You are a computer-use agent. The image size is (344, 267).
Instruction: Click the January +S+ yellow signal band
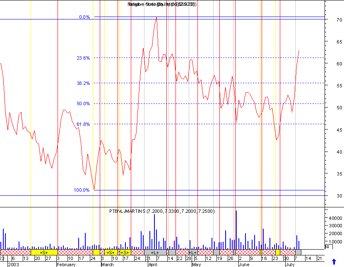coord(44,252)
